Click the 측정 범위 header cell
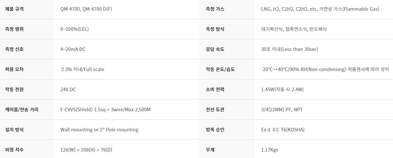The height and width of the screenshot is (158, 393). [x=27, y=29]
